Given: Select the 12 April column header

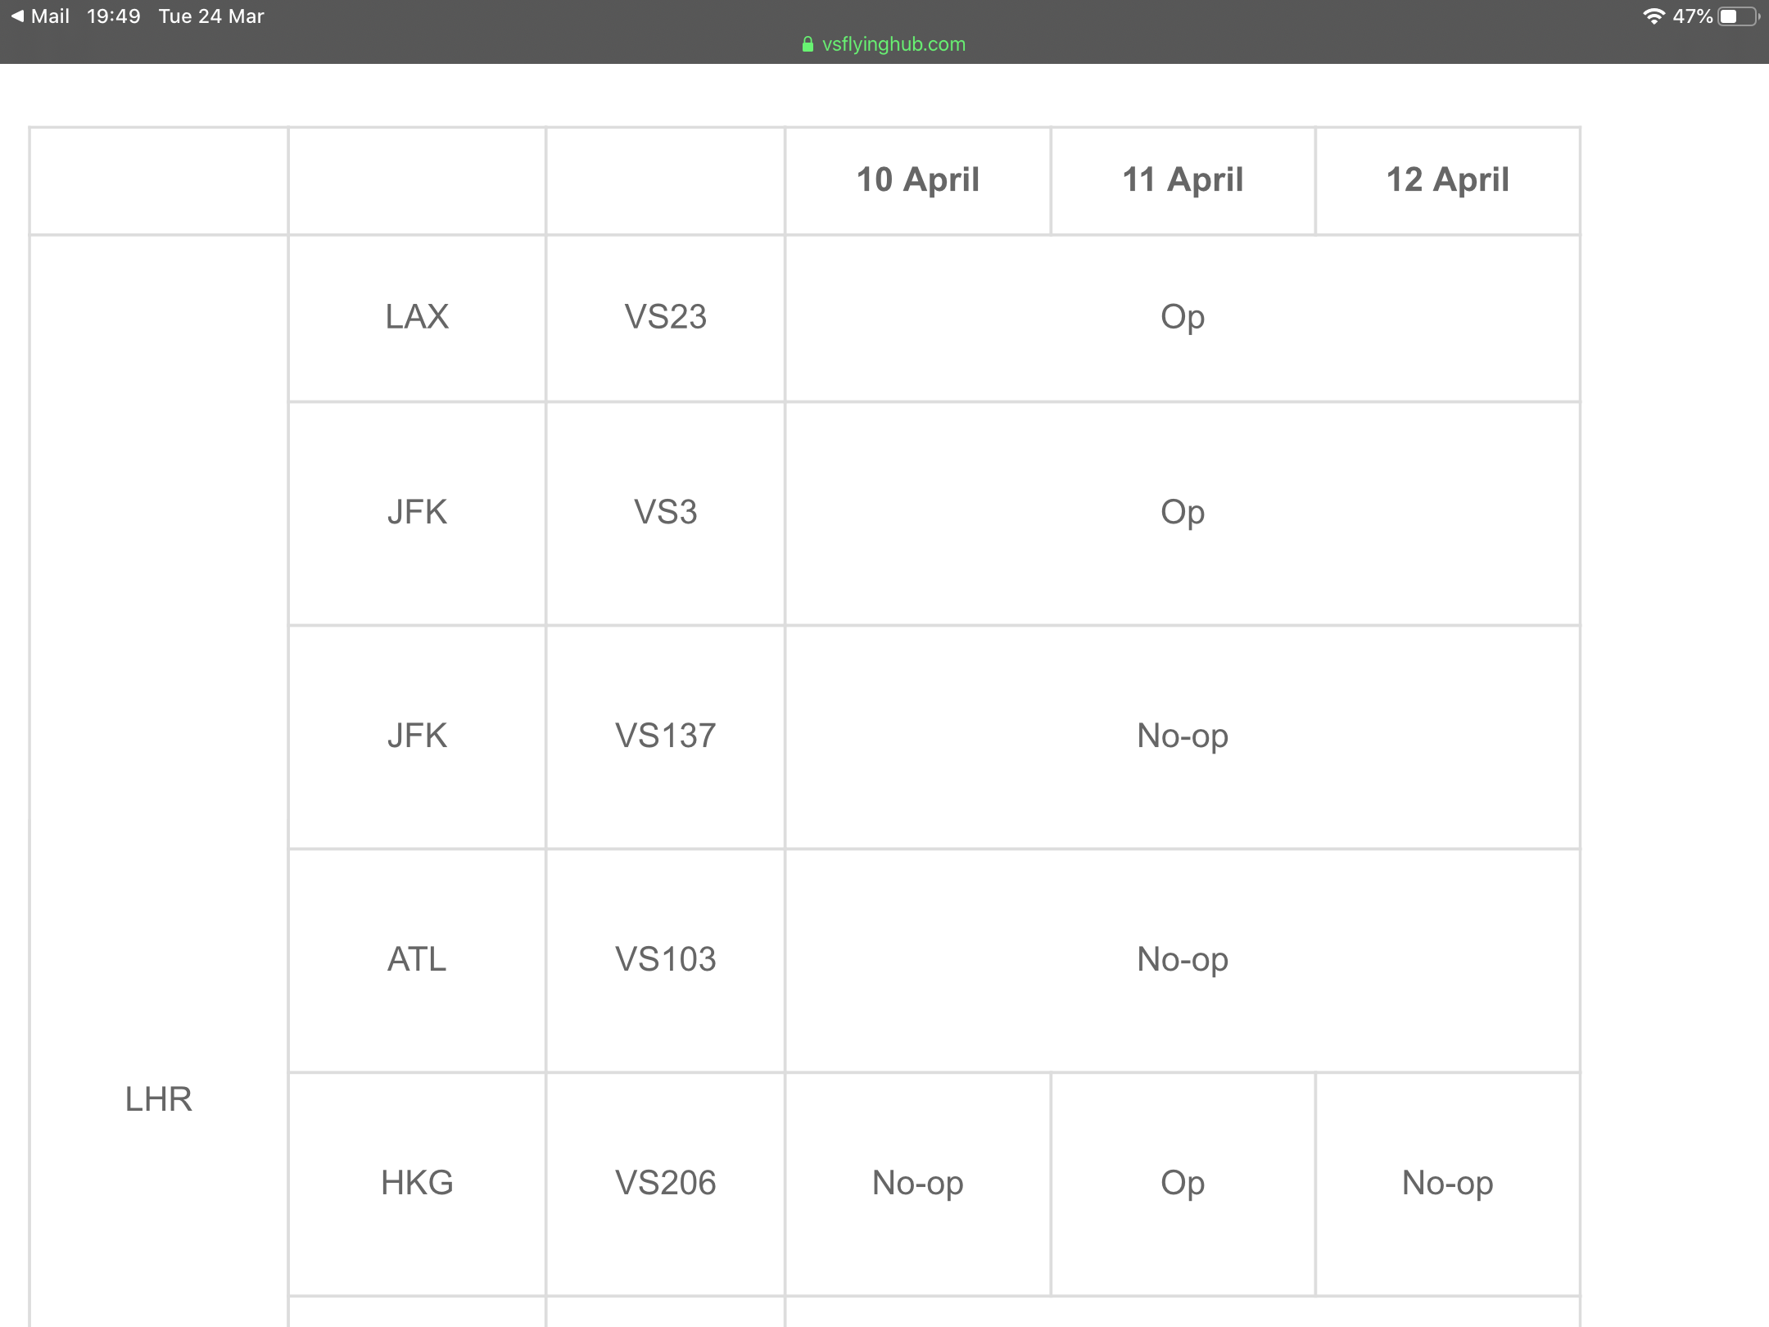Looking at the screenshot, I should tap(1447, 180).
